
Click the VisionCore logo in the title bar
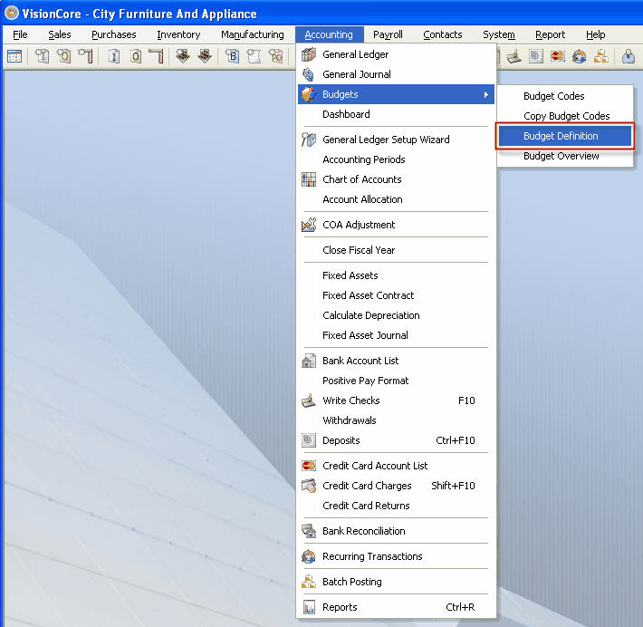[x=11, y=13]
